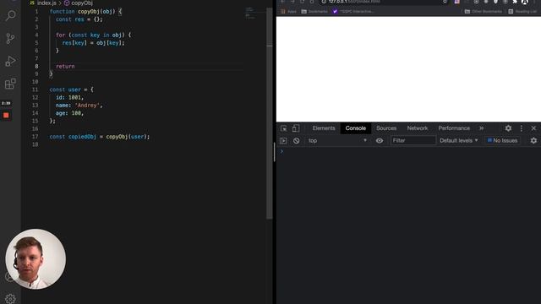Screen dimensions: 541x304
Task: Open the browser extensions puzzle icon
Action: [x=515, y=2]
